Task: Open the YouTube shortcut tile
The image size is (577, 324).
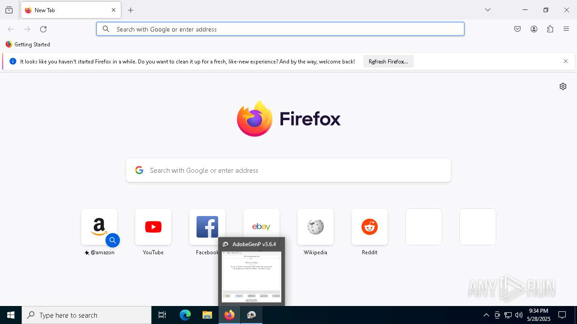Action: (x=153, y=227)
